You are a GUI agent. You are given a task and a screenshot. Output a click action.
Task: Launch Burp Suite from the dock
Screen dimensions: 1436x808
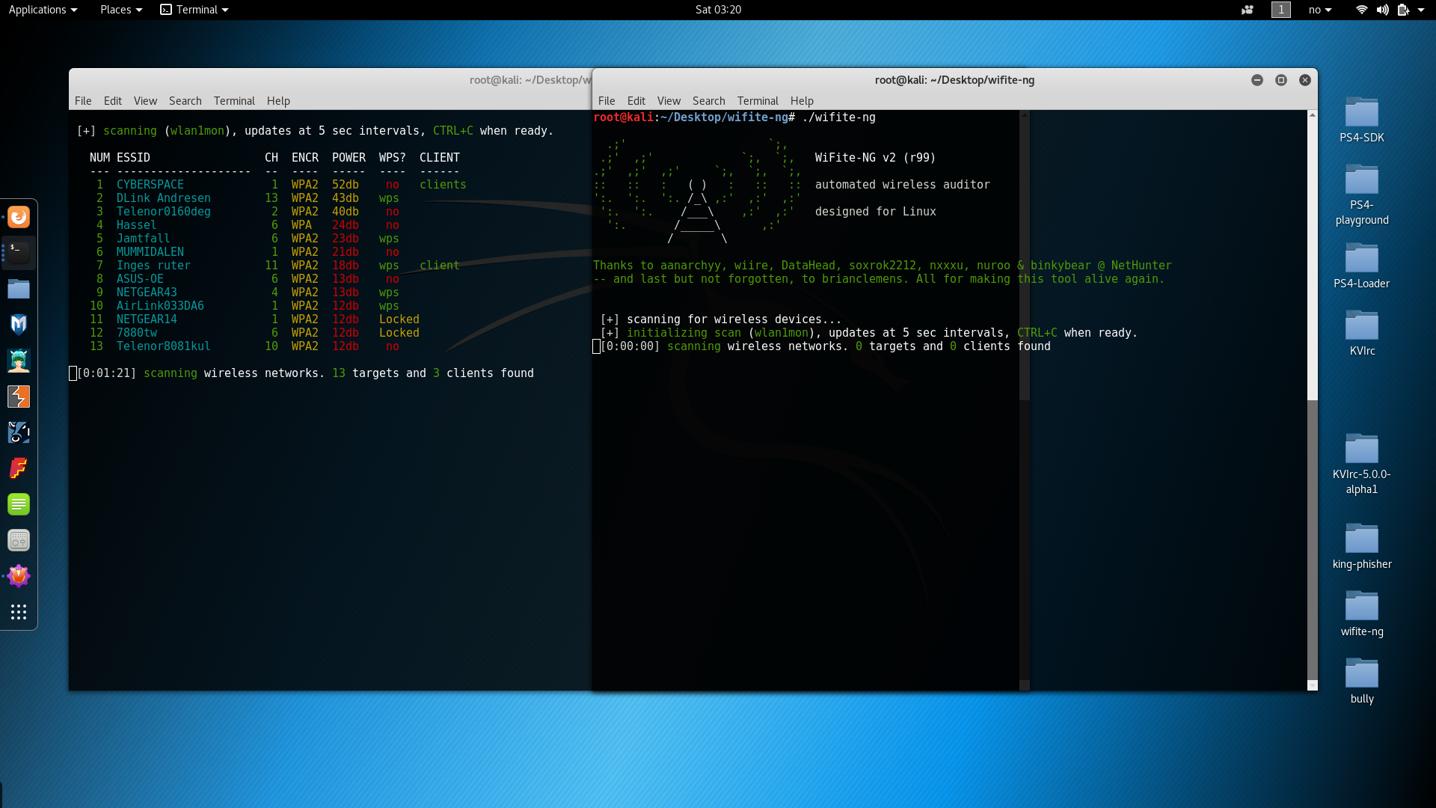(19, 397)
